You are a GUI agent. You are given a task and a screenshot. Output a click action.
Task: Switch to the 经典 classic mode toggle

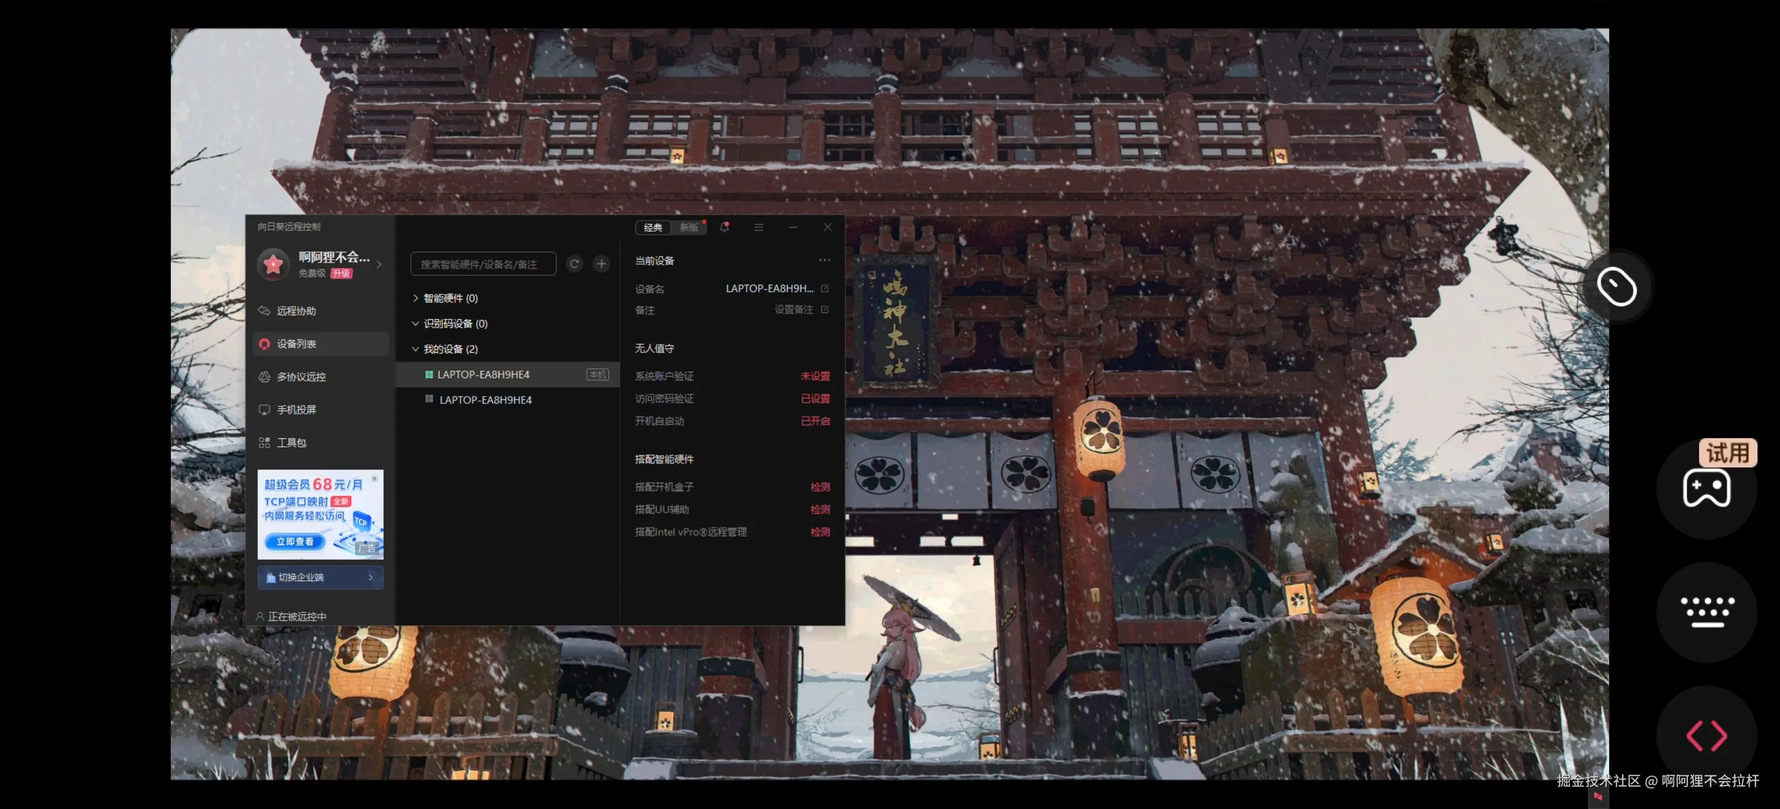(x=652, y=228)
